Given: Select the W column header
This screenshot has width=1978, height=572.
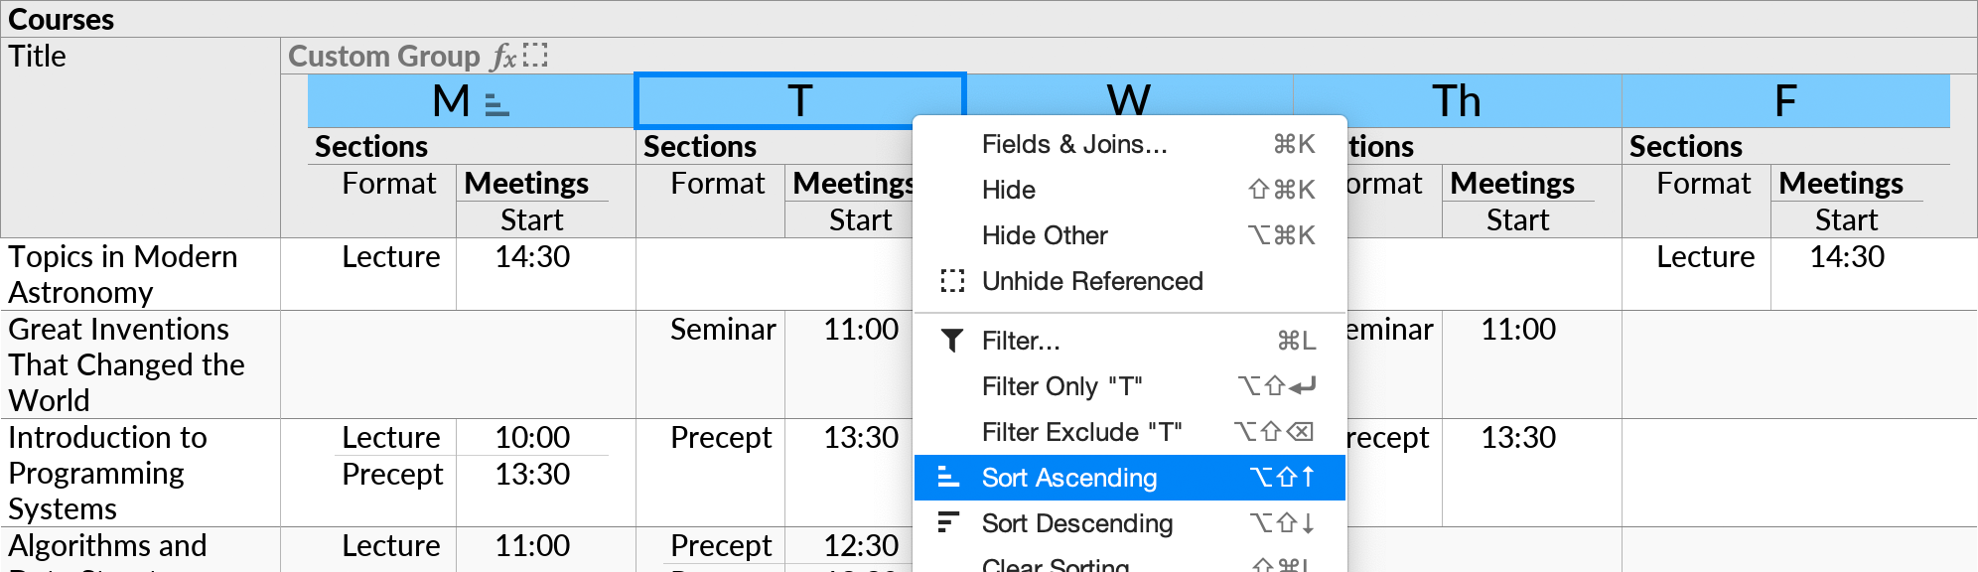Looking at the screenshot, I should 1132,100.
